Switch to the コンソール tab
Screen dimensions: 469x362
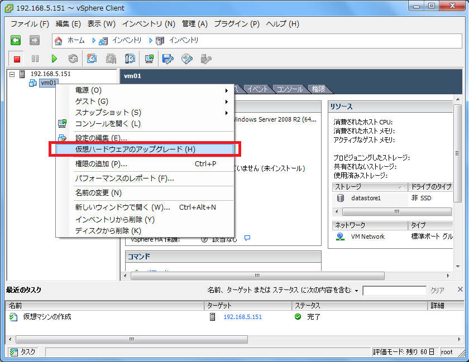pos(290,89)
